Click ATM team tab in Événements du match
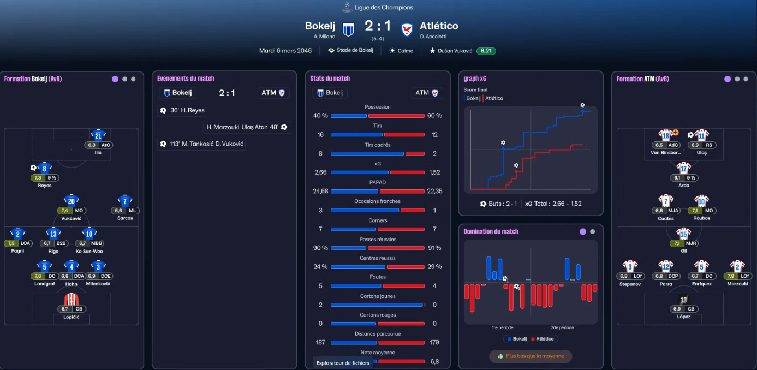Viewport: 757px width, 370px height. [x=273, y=93]
